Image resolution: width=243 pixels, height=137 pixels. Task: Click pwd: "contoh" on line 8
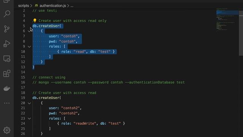coord(63,41)
